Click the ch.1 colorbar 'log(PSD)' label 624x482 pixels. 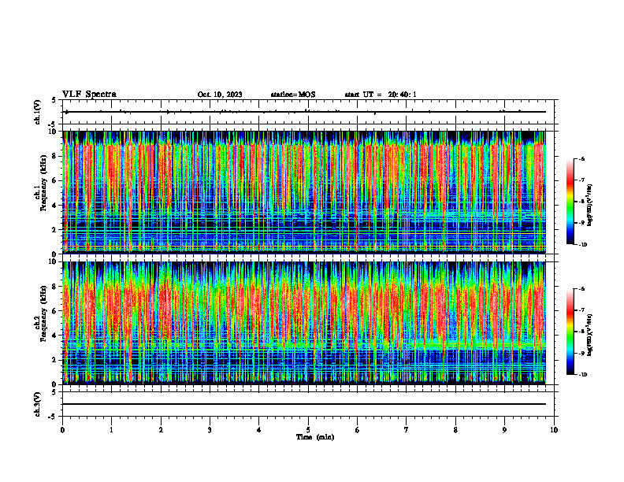click(x=590, y=206)
